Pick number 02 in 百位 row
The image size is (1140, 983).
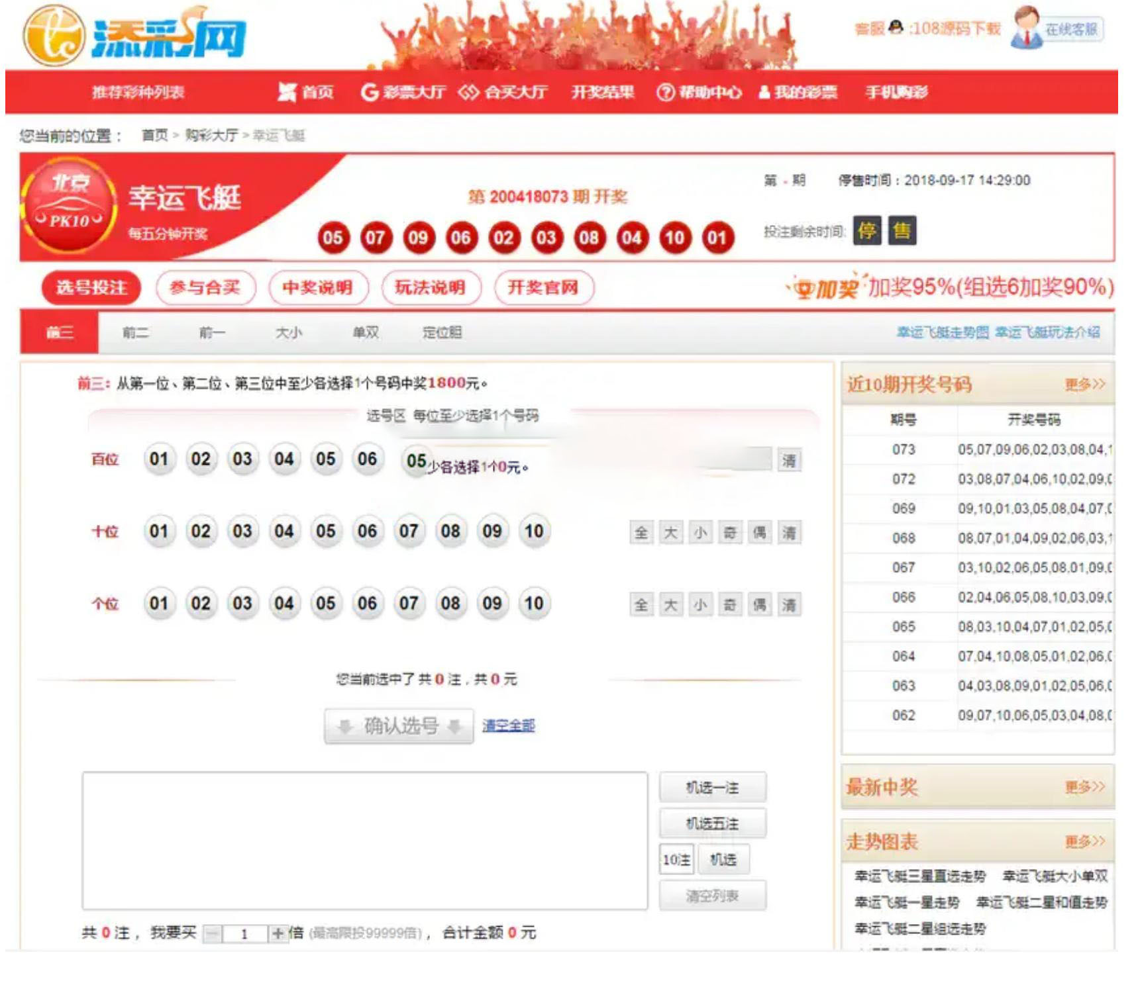pos(200,459)
